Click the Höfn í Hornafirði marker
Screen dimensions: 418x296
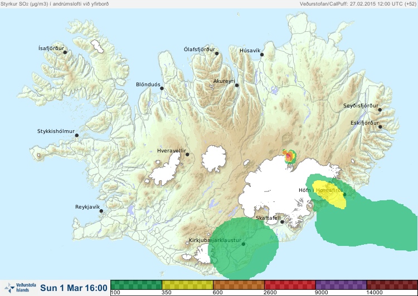coord(344,195)
